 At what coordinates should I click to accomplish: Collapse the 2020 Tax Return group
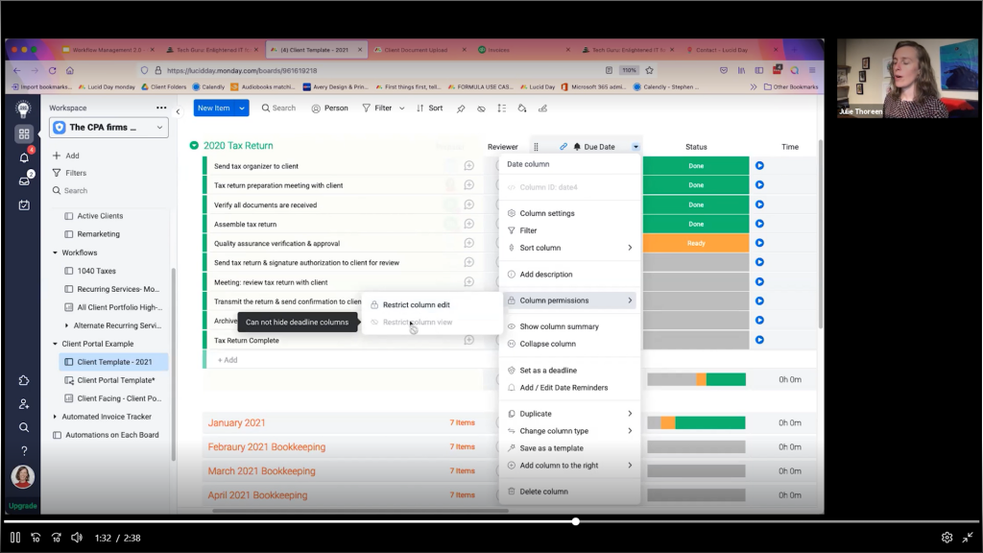click(194, 146)
